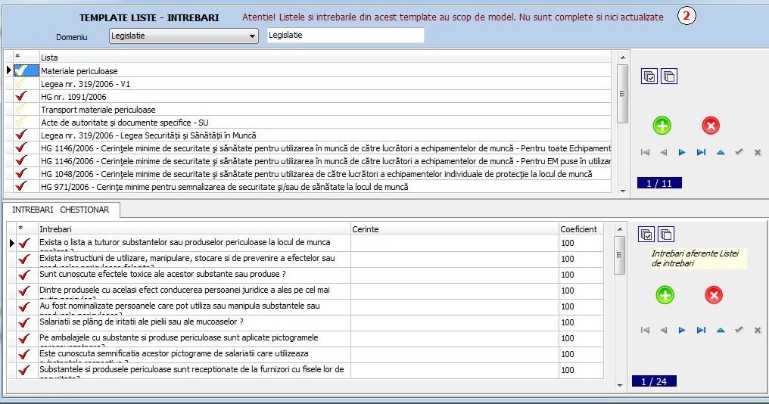769x404 pixels.
Task: Toggle the checkmark for 'Sunt cunoscute efectele toxice' question
Action: point(24,275)
